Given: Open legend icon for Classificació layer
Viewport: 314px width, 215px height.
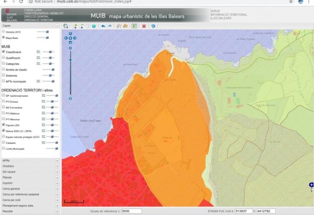Looking at the screenshot, I should (x=38, y=52).
